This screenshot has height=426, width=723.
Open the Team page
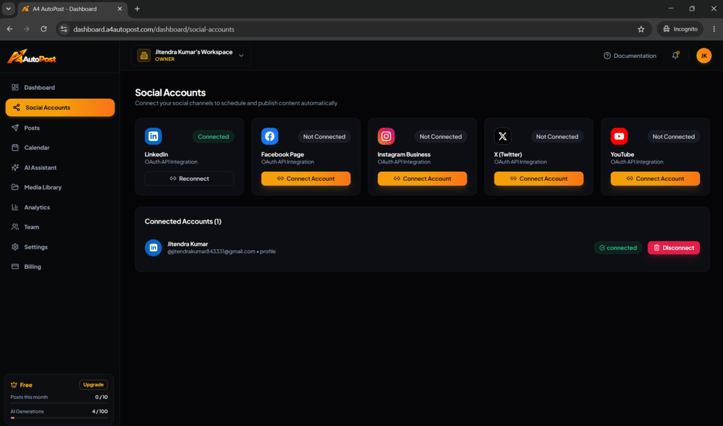60,227
